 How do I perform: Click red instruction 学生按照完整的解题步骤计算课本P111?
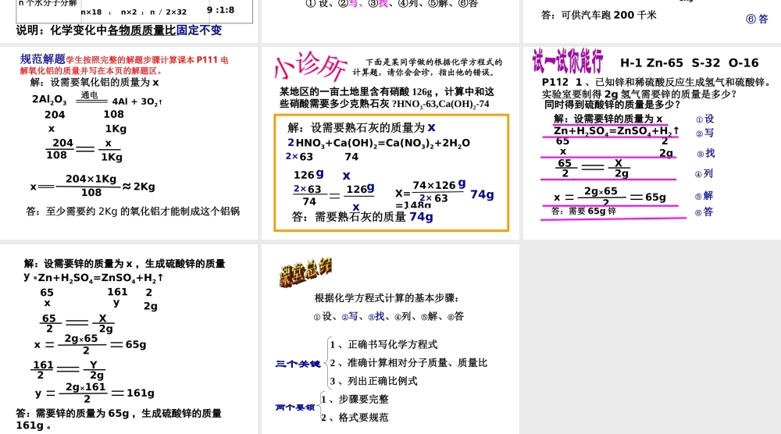pyautogui.click(x=124, y=65)
